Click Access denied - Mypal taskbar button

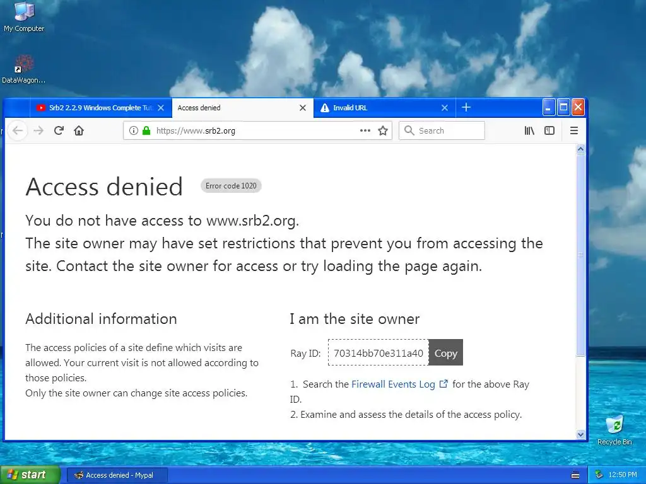[117, 475]
